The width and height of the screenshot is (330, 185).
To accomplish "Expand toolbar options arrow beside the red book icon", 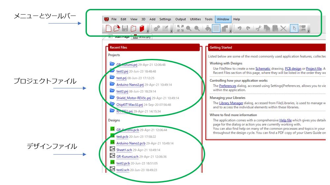I will (148, 31).
